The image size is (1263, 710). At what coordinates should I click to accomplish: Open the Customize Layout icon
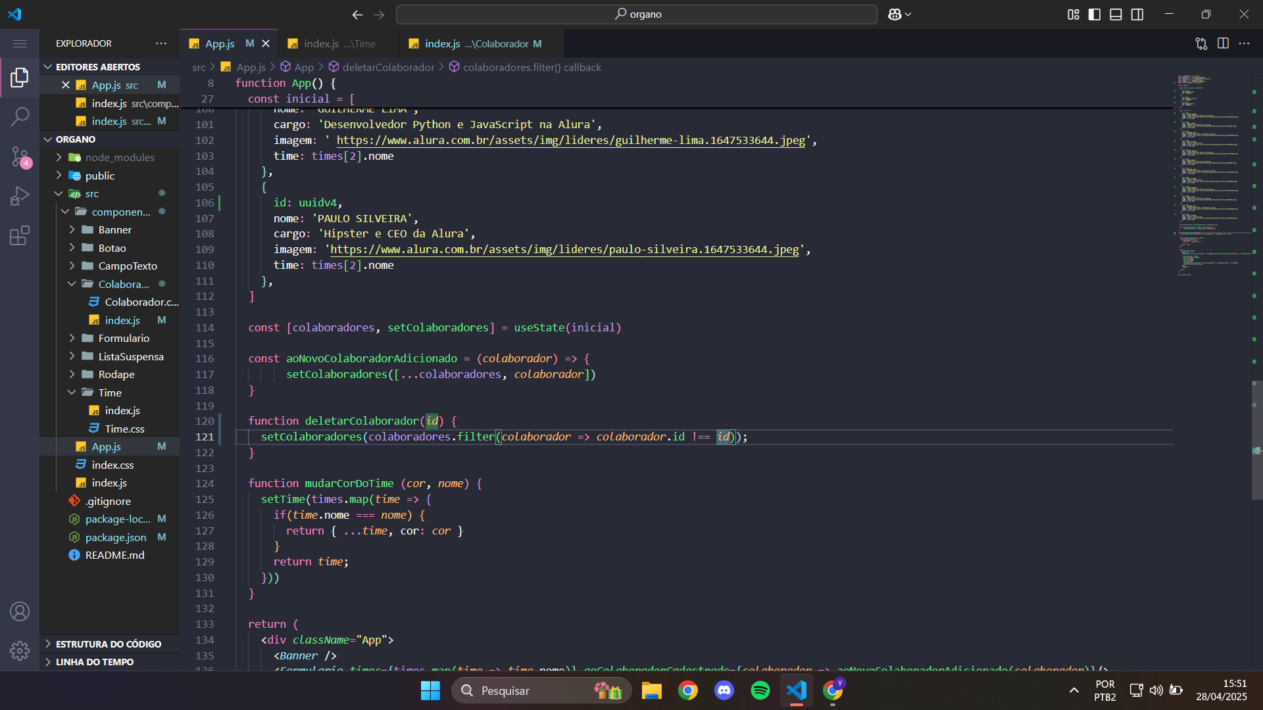tap(1073, 14)
